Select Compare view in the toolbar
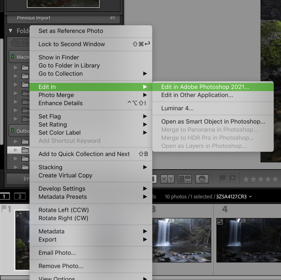Image resolution: width=281 pixels, height=280 pixels. coord(167,179)
